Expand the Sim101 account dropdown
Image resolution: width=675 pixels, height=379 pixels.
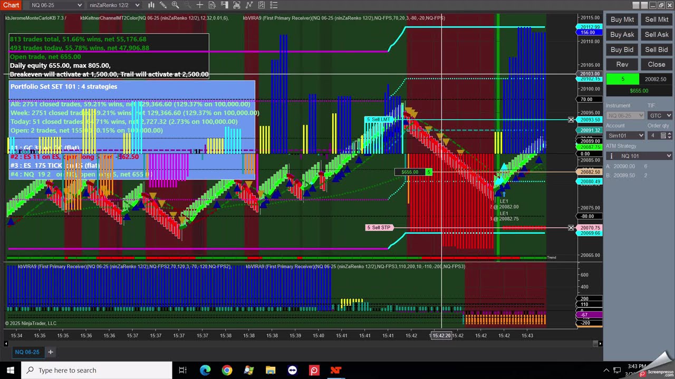625,135
